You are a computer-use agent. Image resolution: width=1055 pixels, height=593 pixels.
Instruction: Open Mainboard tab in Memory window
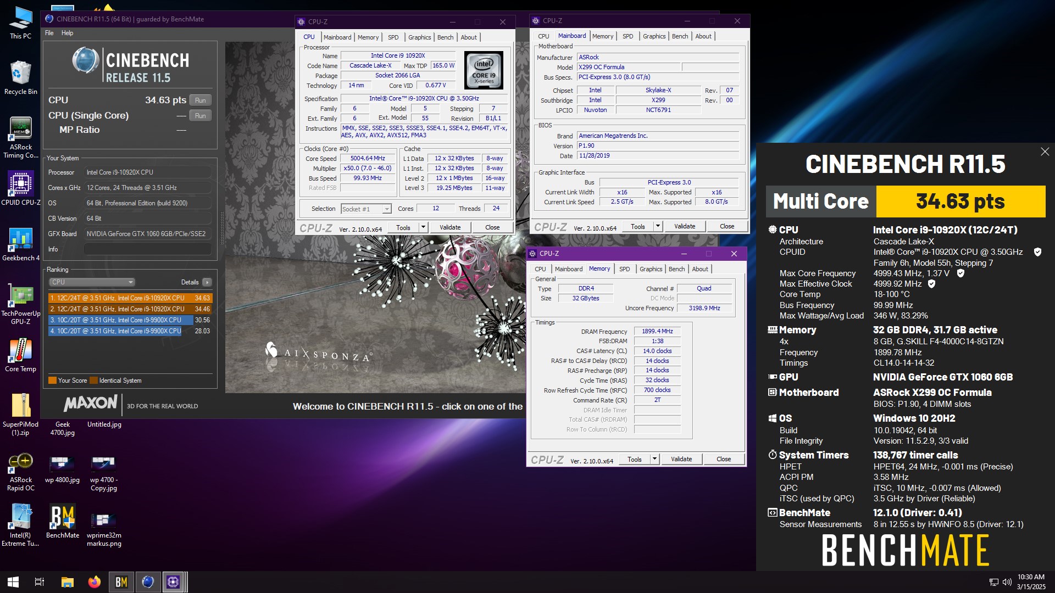pos(568,269)
